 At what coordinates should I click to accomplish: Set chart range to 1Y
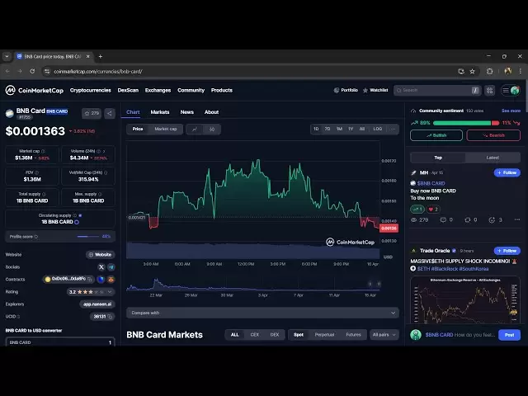point(351,129)
